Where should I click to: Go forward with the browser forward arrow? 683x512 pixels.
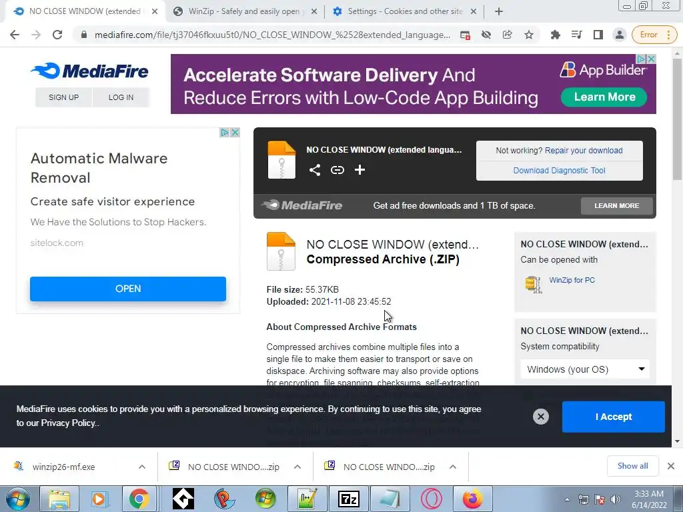click(36, 35)
